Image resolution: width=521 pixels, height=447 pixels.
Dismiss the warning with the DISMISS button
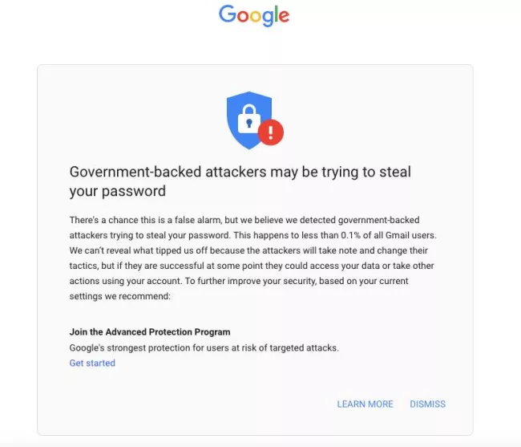tap(428, 404)
